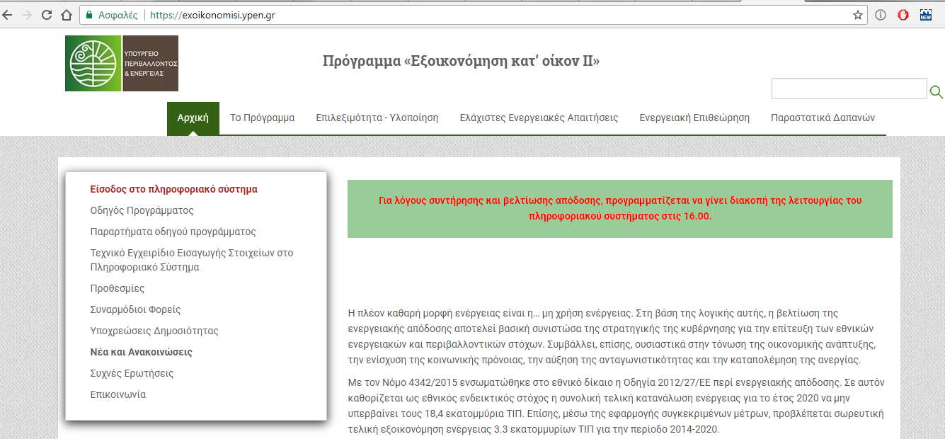945x439 pixels.
Task: Open Τεχνικό Εγχειρίδιο Εισαγωγής Στοιχείων link
Action: [x=192, y=260]
